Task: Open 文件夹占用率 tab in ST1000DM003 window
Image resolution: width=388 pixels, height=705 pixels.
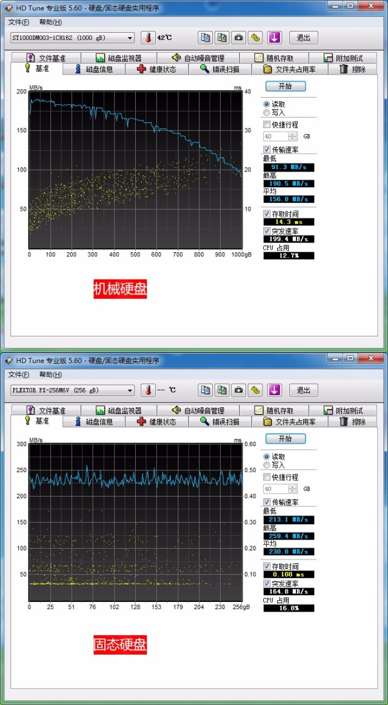Action: 289,69
